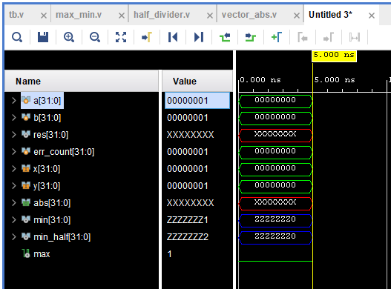391x289 pixels.
Task: Go to time zero
Action: click(x=173, y=37)
